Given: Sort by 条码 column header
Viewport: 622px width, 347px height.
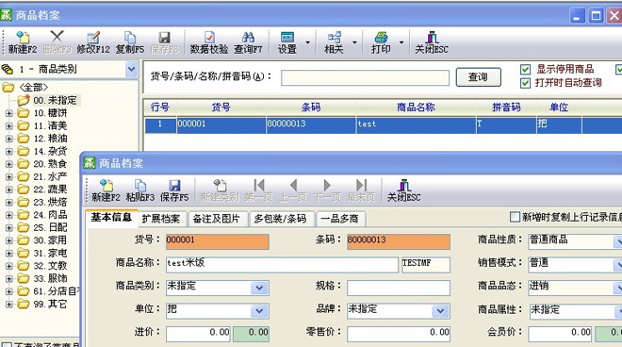Looking at the screenshot, I should click(x=311, y=107).
